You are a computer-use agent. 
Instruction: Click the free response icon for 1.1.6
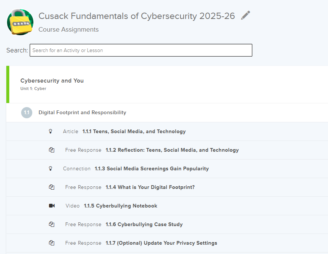52,224
